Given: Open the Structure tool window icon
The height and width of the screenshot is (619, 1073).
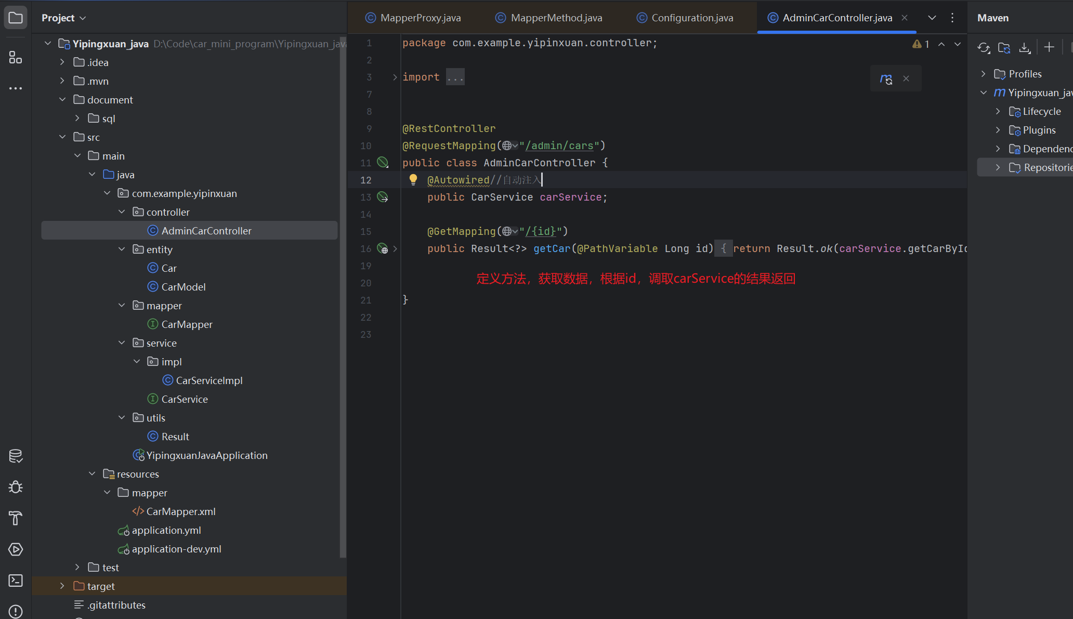Looking at the screenshot, I should tap(16, 57).
